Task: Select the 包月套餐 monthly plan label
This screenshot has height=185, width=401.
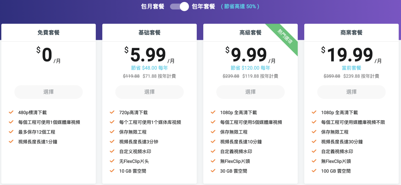Action: [153, 6]
